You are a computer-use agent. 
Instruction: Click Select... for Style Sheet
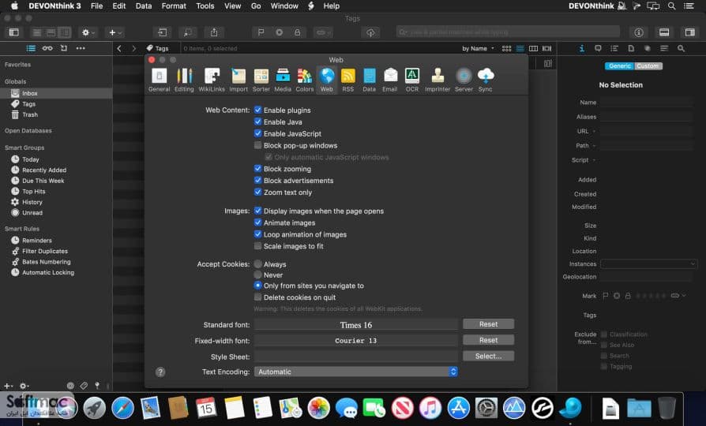[488, 356]
